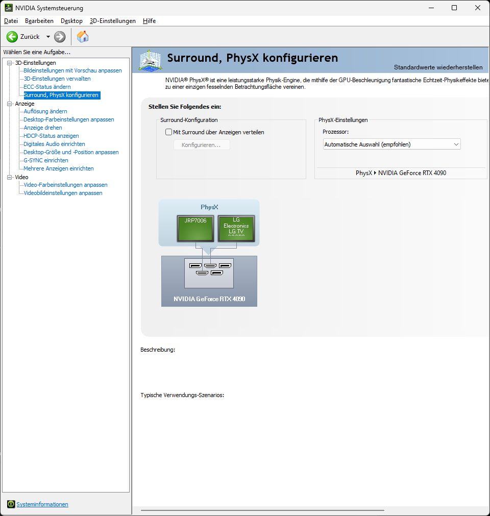Select Digitales Audio einrichten
Image resolution: width=490 pixels, height=516 pixels.
[54, 144]
